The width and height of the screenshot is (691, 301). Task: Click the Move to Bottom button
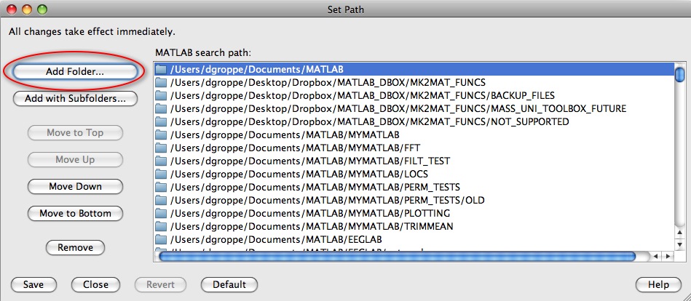75,214
